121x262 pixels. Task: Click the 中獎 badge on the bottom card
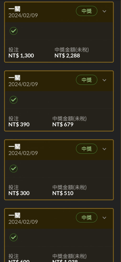87,217
